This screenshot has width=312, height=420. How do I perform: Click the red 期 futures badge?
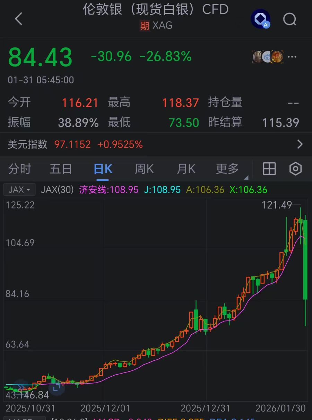(x=145, y=25)
